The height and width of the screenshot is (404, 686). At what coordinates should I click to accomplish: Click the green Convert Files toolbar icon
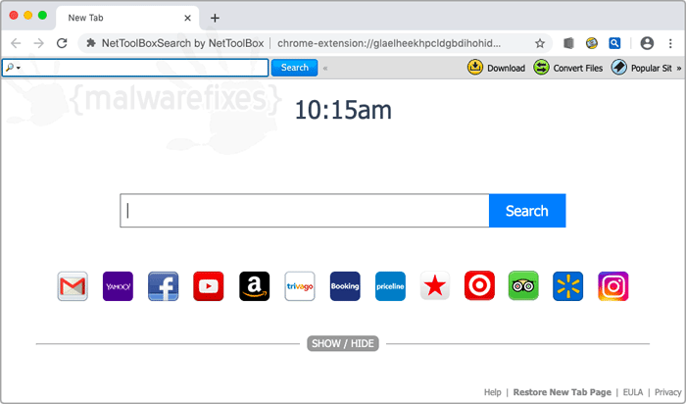coord(541,68)
